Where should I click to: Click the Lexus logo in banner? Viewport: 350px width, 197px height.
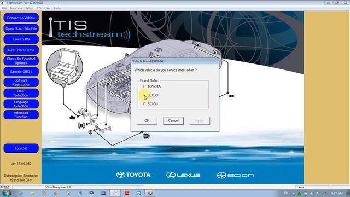tap(183, 175)
